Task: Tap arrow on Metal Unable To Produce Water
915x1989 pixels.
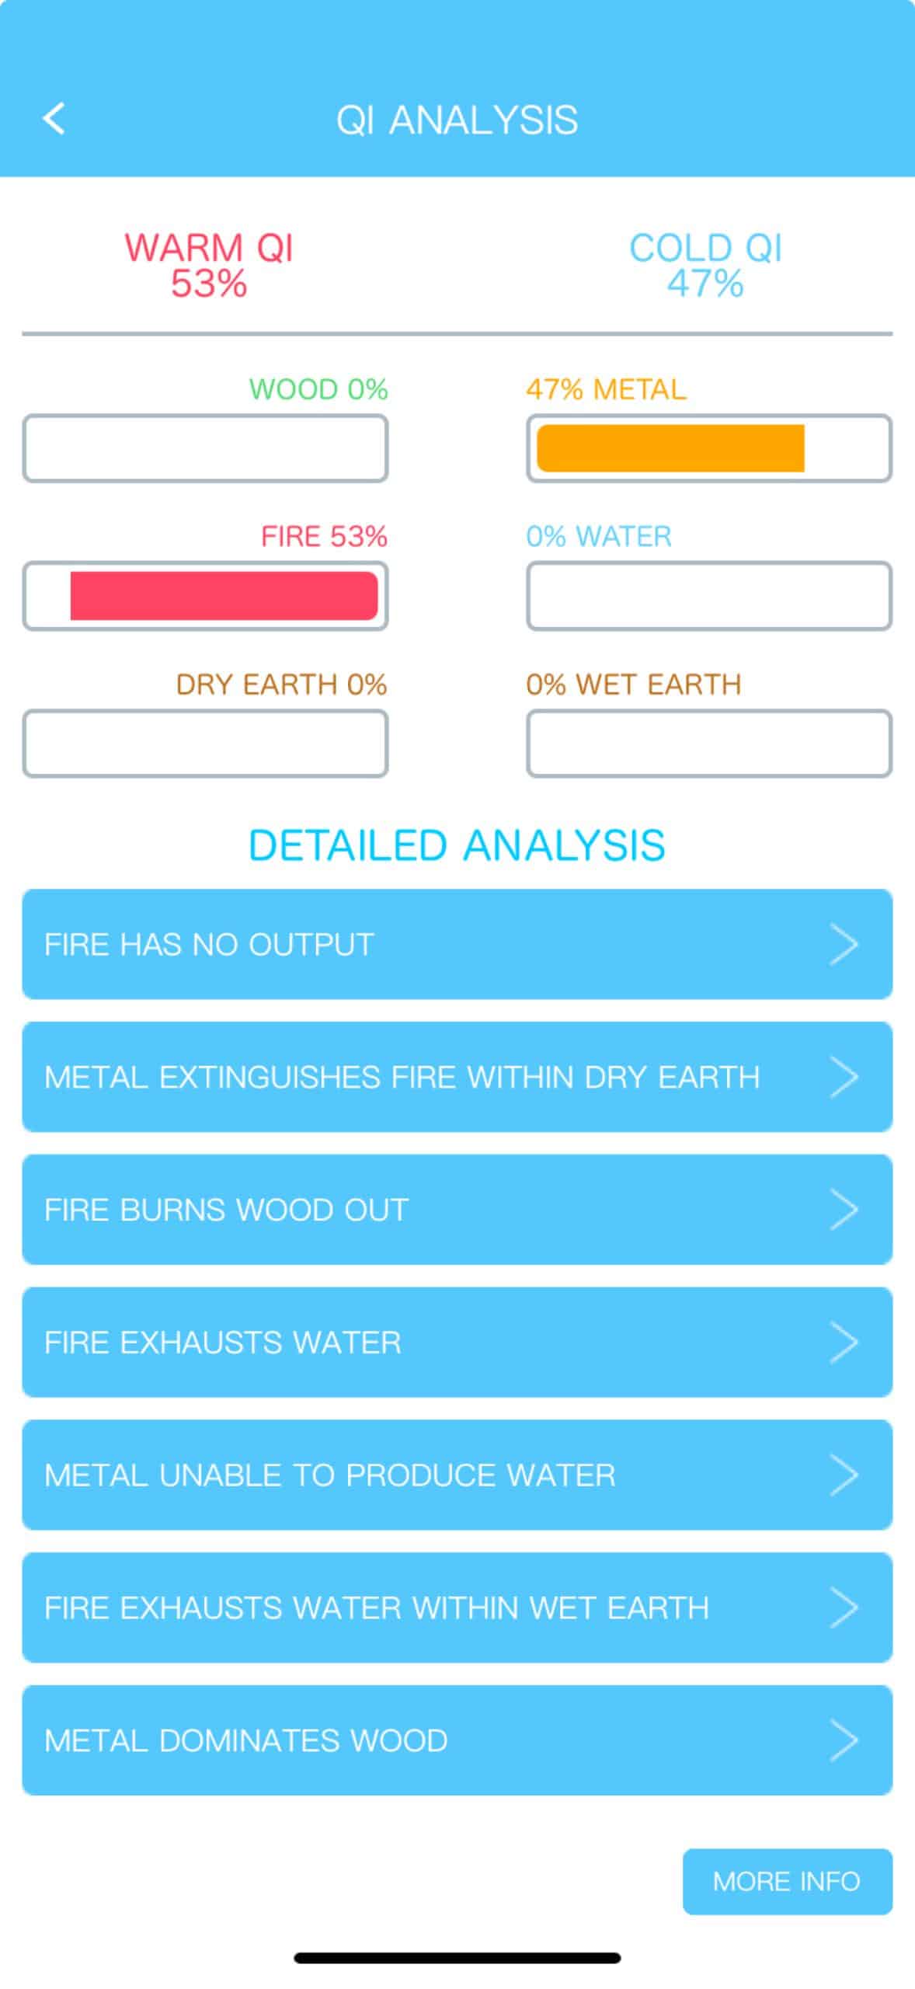Action: [x=844, y=1475]
